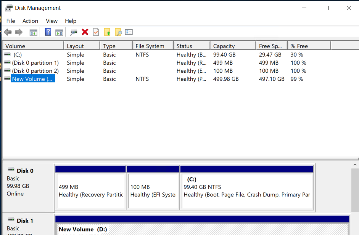This screenshot has width=359, height=235.
Task: Click the red X Delete toolbar icon
Action: pyautogui.click(x=85, y=32)
